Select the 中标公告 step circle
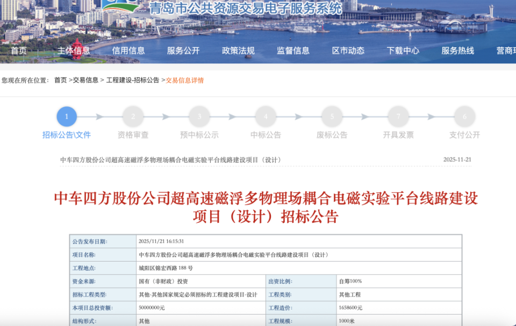 266,117
